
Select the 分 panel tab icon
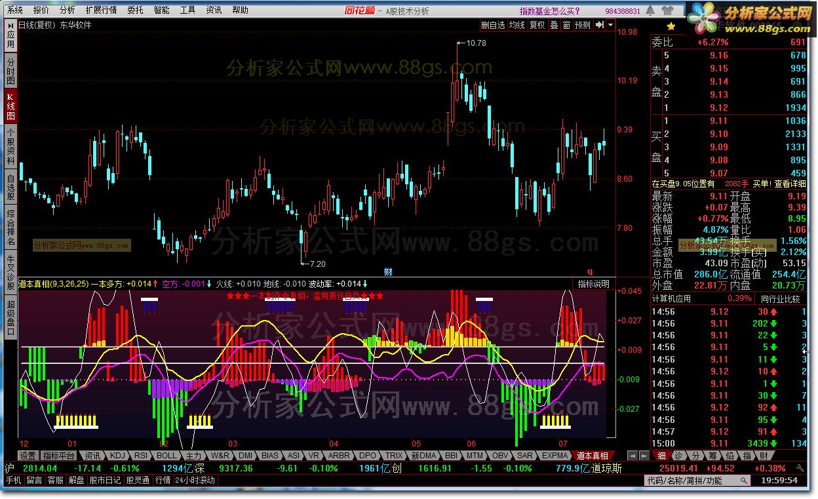695,456
